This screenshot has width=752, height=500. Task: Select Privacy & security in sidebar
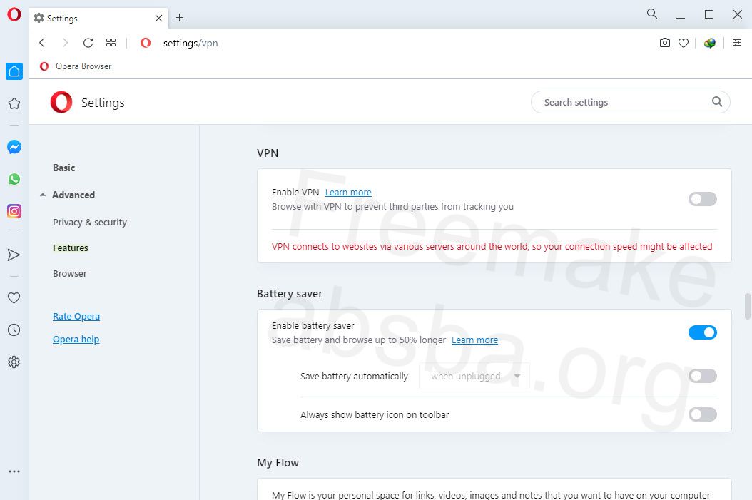[x=90, y=222]
